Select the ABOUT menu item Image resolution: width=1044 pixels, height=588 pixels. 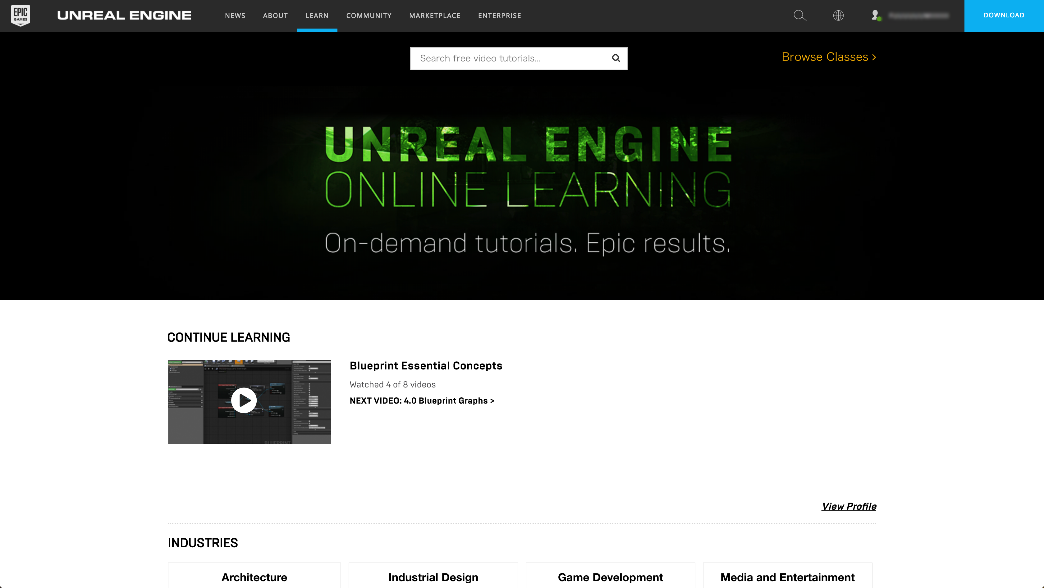(275, 16)
